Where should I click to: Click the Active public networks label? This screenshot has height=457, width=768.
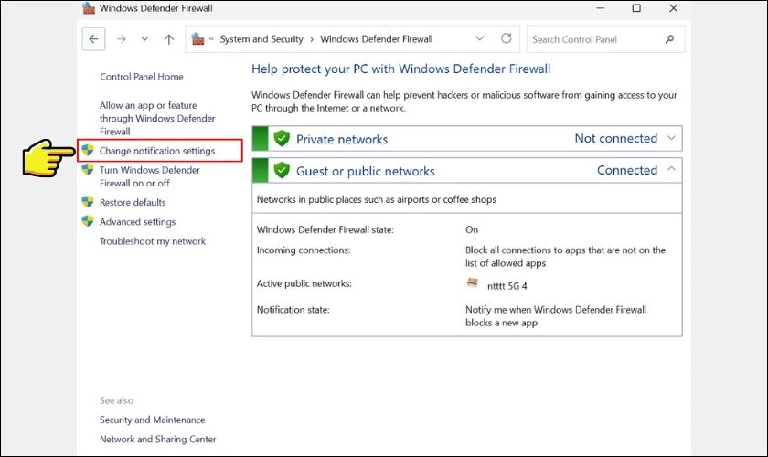(304, 283)
